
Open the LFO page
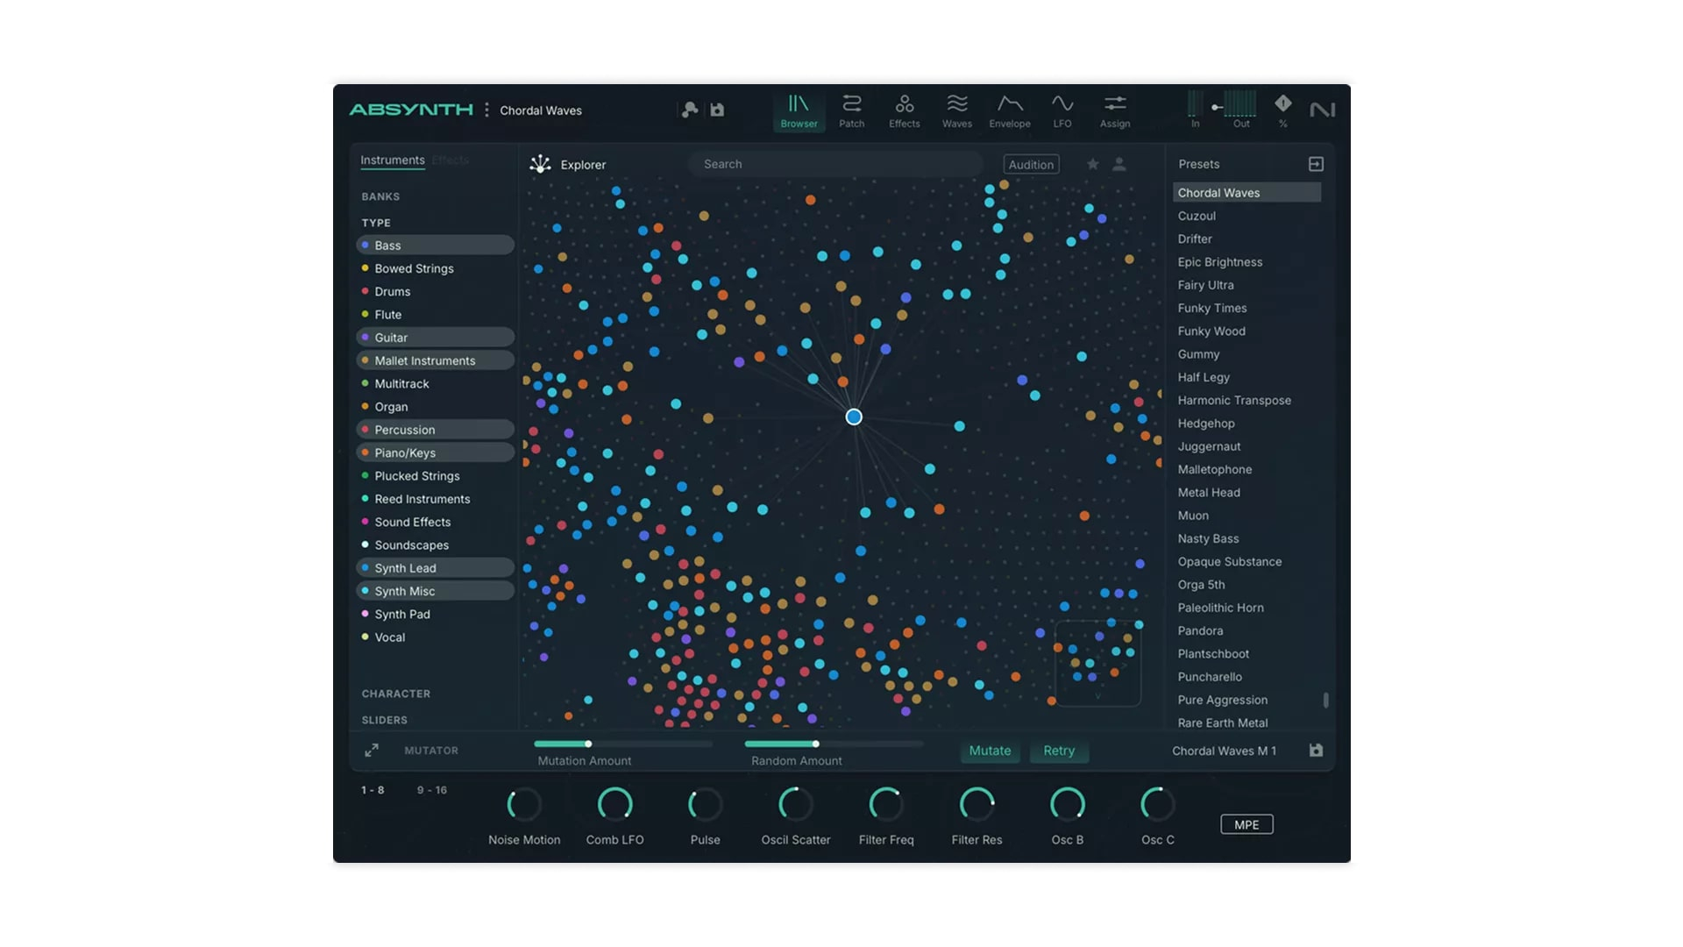[1062, 111]
